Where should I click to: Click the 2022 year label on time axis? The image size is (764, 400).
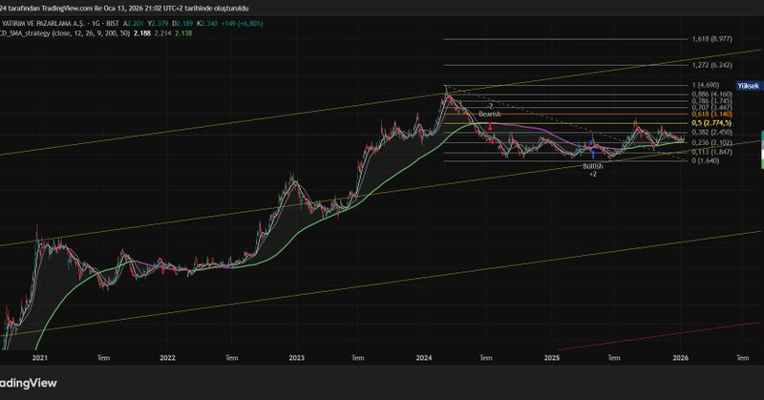coord(168,358)
